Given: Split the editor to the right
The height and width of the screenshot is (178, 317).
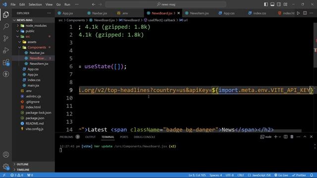Looking at the screenshot, I should (305, 13).
